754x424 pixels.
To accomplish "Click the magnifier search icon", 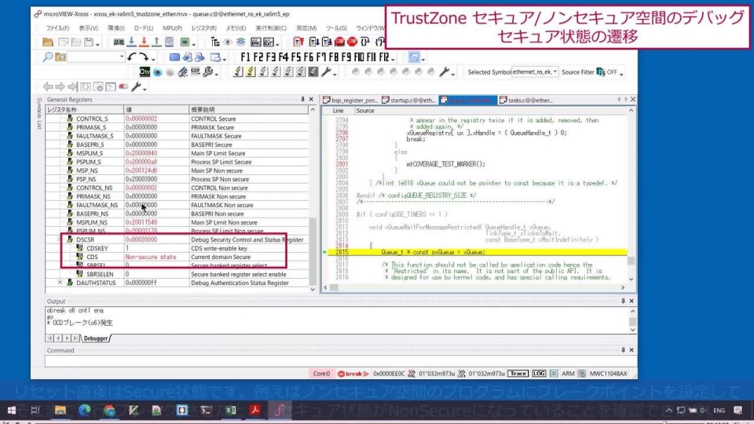I will point(48,57).
